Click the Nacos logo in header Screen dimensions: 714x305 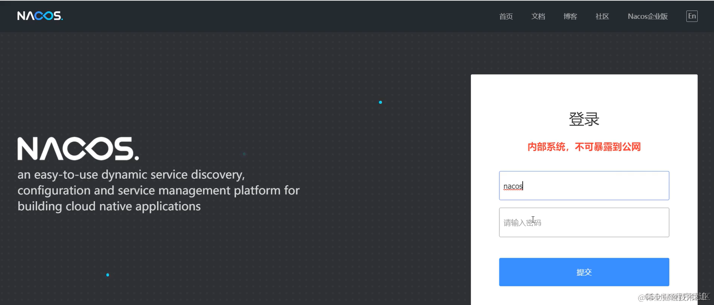(40, 16)
